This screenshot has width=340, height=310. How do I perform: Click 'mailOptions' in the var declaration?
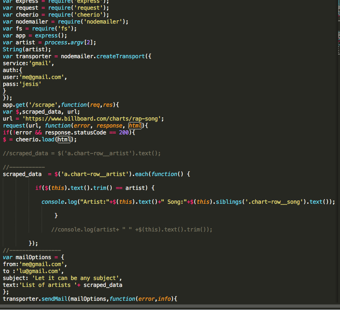[x=33, y=257]
